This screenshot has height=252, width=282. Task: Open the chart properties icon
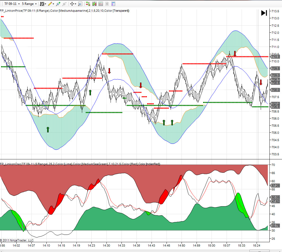pos(113,4)
